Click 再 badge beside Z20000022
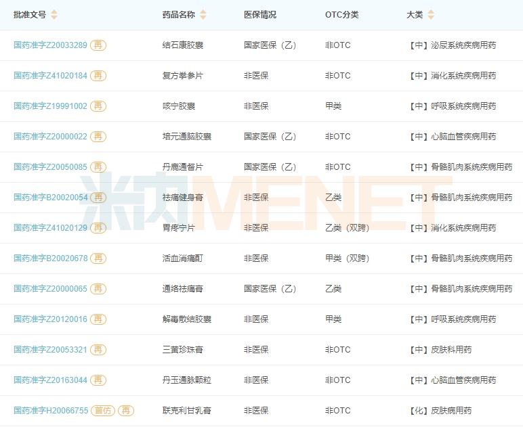The height and width of the screenshot is (429, 523). point(98,136)
